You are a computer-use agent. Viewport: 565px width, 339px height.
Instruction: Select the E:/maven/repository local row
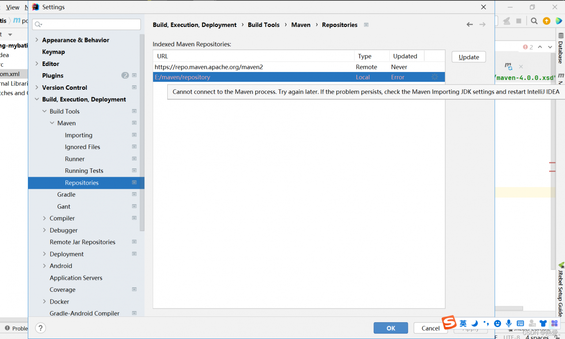coord(299,77)
